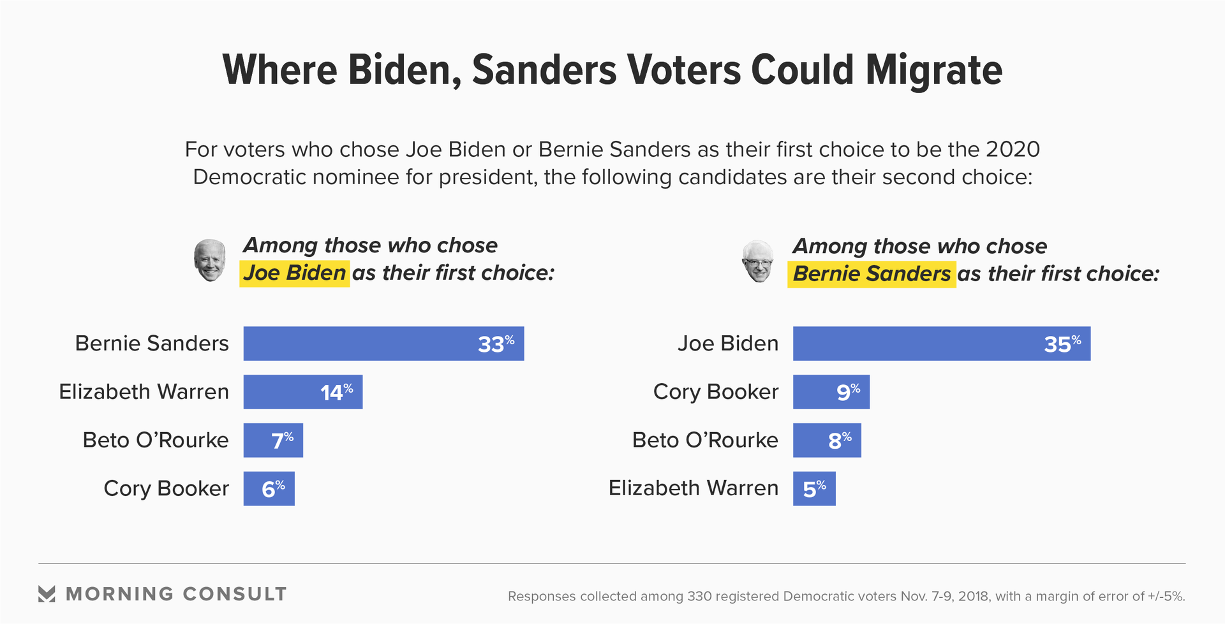1225x624 pixels.
Task: Click the highlighted Bernie Sanders heading
Action: (872, 274)
